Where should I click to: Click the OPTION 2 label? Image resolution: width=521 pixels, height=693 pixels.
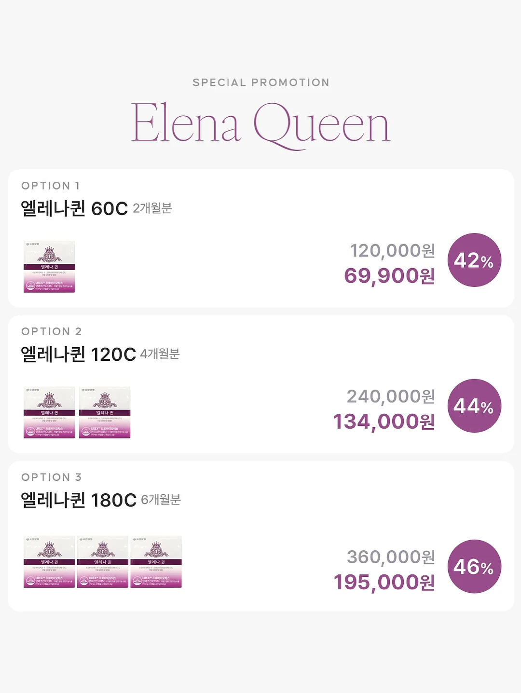coord(52,331)
